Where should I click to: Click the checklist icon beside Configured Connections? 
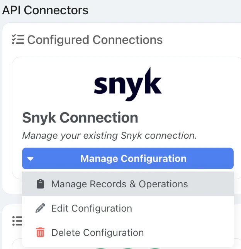pyautogui.click(x=18, y=40)
